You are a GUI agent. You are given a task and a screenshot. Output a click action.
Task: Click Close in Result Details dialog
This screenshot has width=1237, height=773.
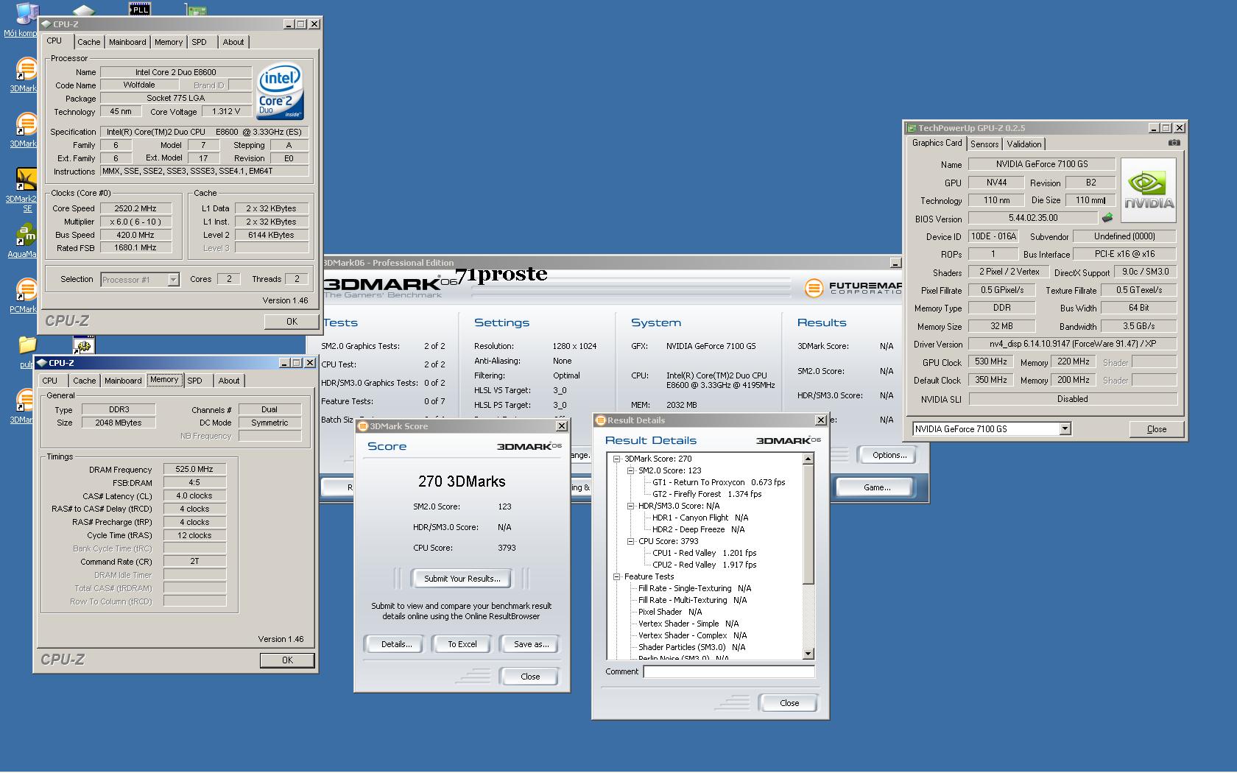[x=789, y=703]
